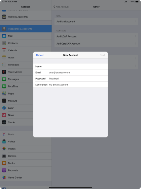
Task: Tap the Photos flower icon
Action: click(4, 149)
